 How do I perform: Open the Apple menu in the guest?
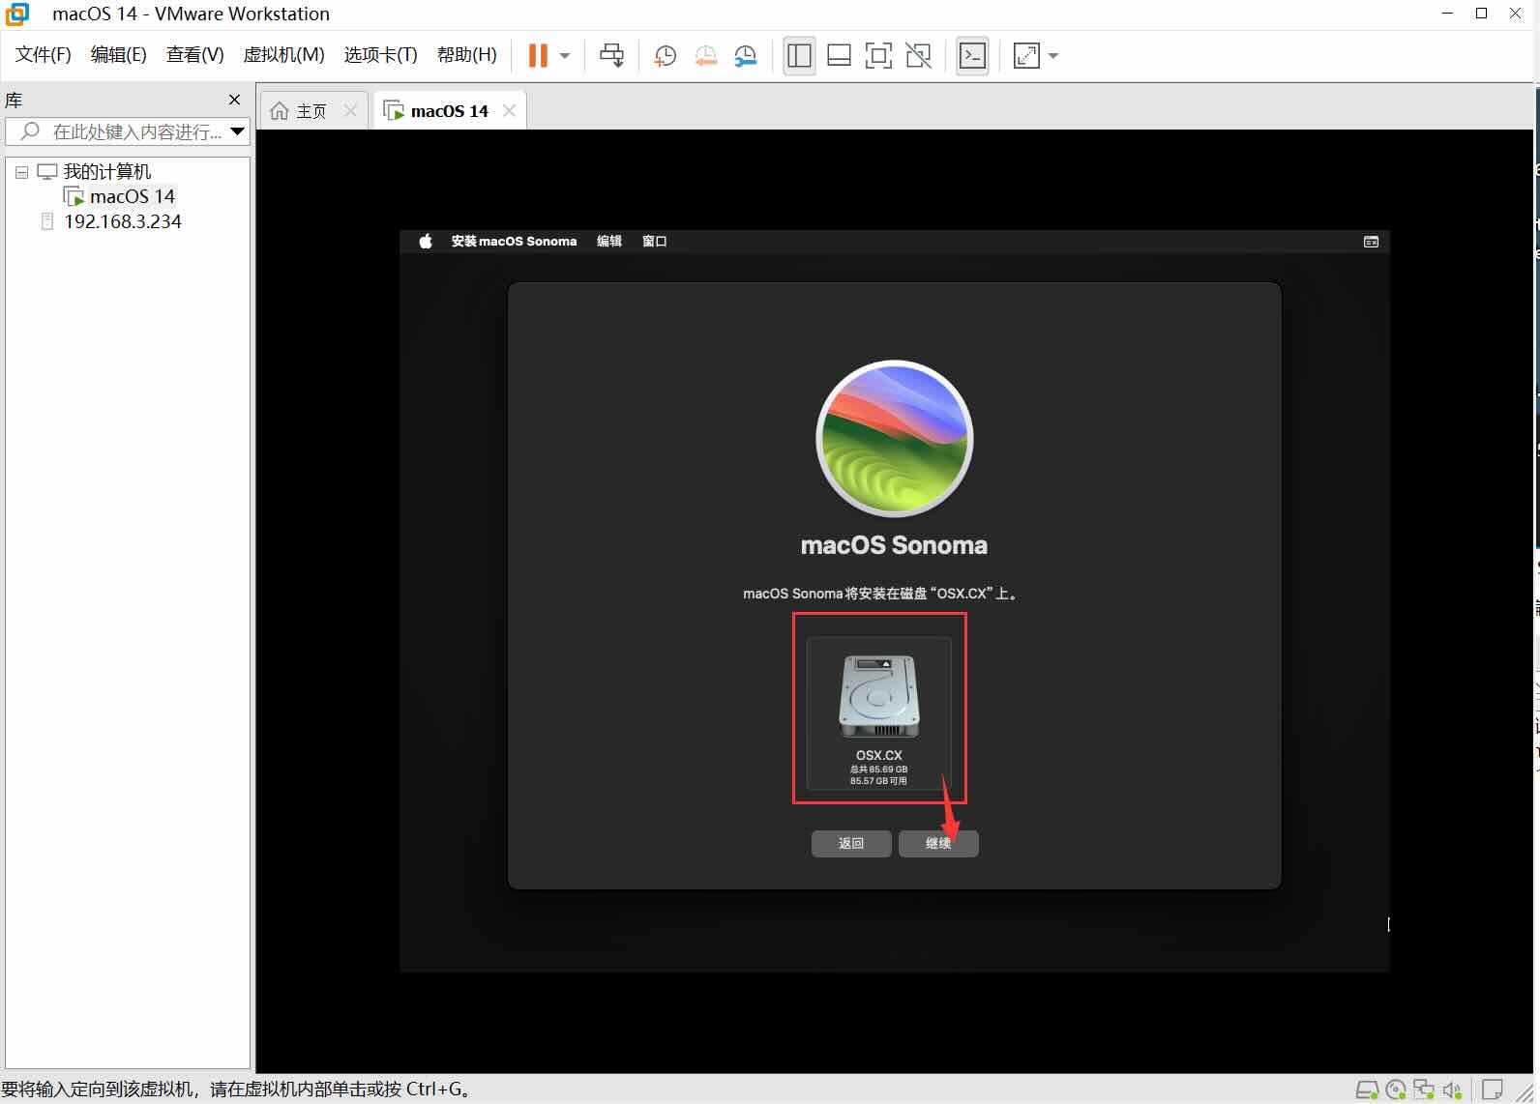[426, 242]
